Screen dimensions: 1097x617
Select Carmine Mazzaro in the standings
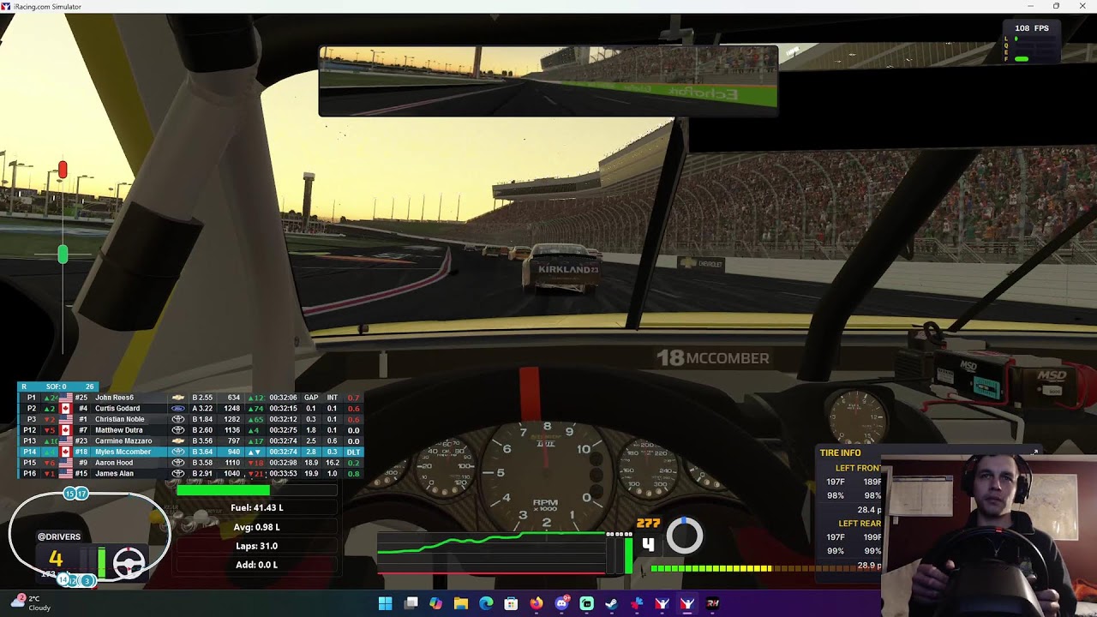190,441
